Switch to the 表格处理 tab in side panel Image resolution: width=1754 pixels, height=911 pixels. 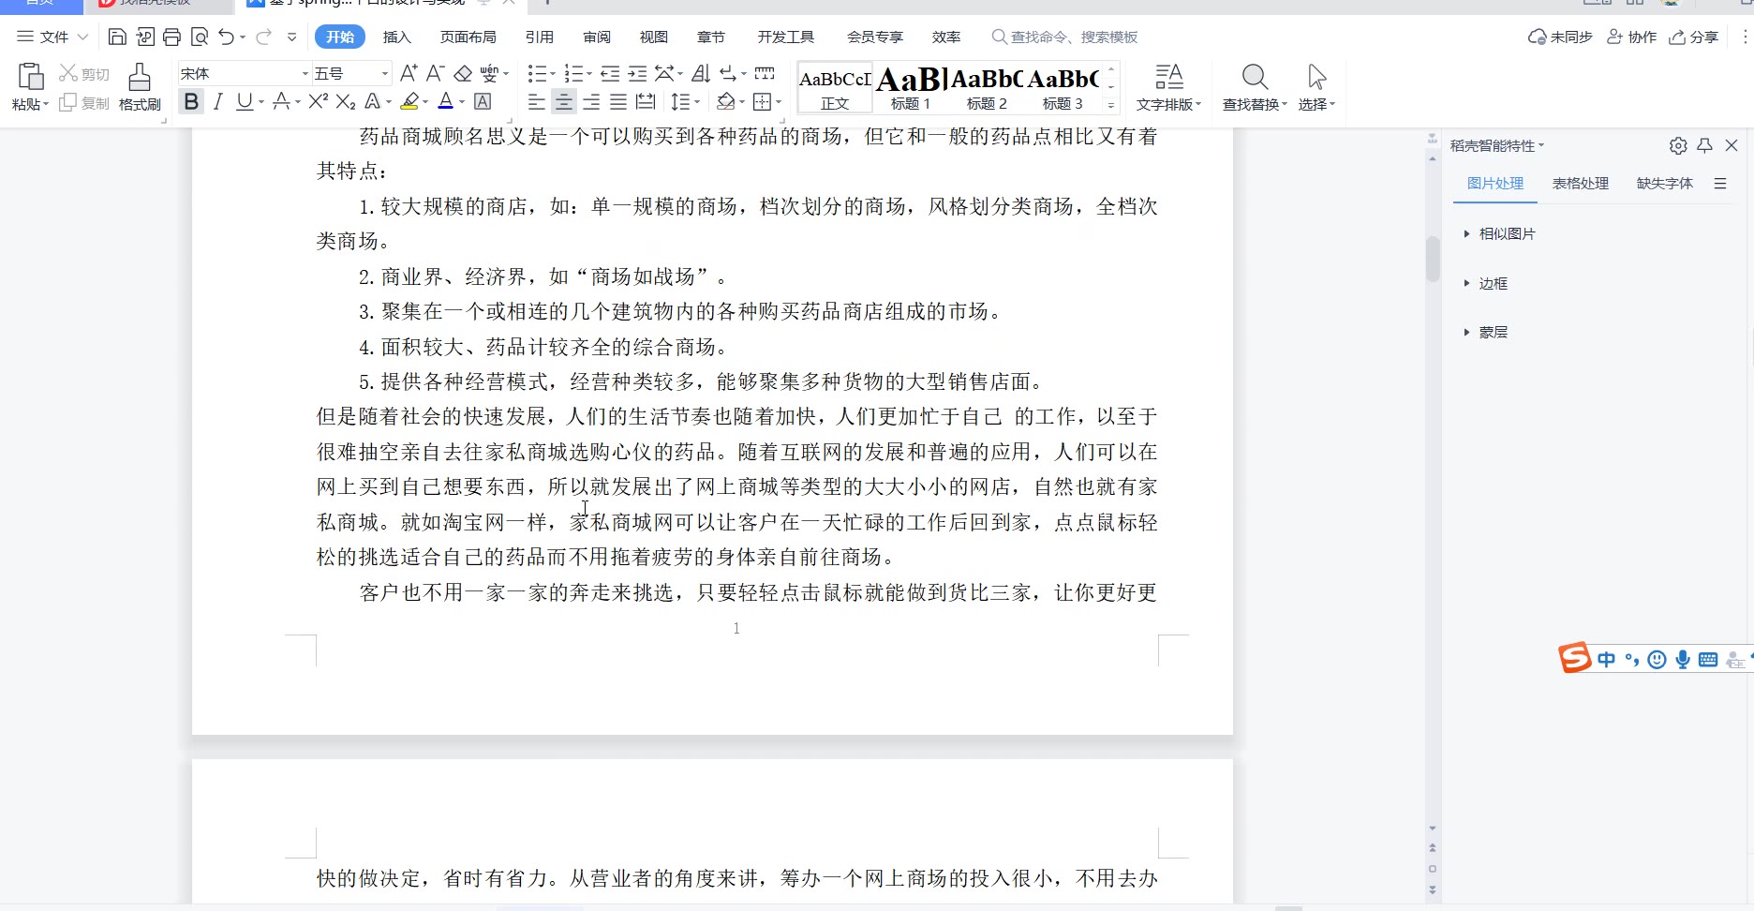[1580, 183]
